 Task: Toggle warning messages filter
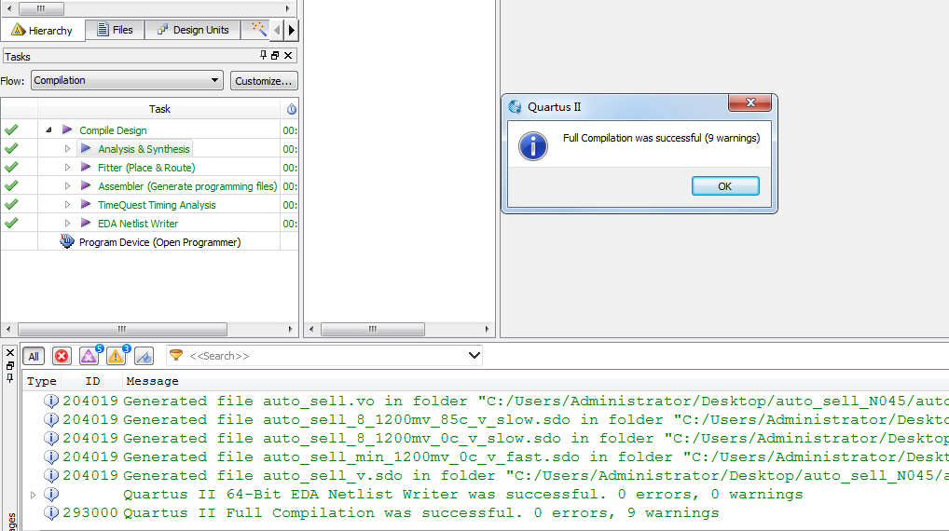pyautogui.click(x=117, y=356)
